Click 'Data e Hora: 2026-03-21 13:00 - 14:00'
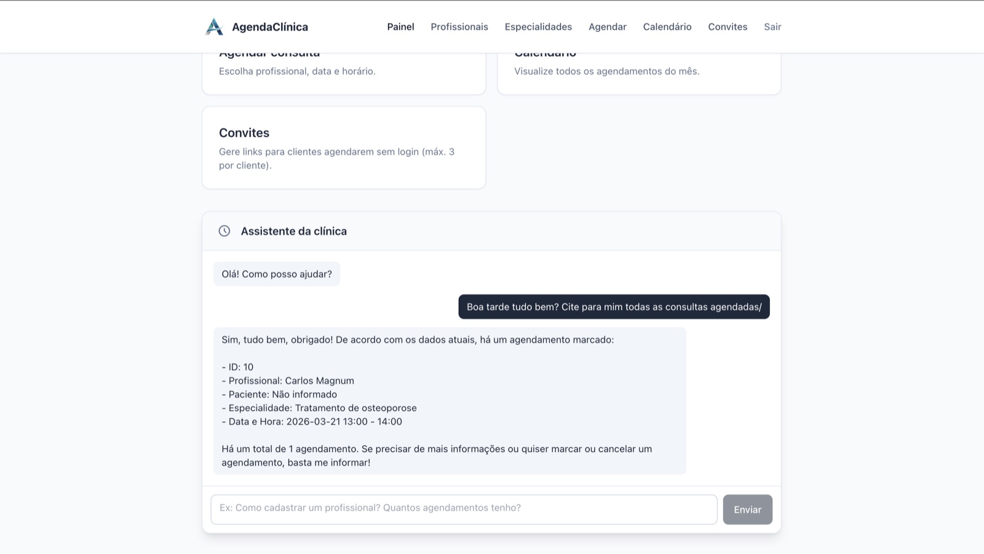 coord(312,421)
